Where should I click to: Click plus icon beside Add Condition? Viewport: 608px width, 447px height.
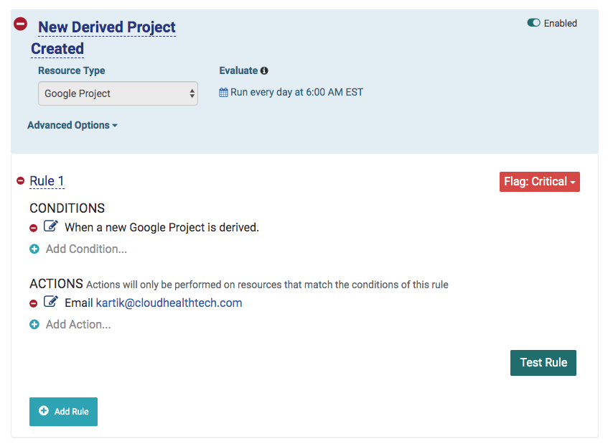[x=34, y=249]
